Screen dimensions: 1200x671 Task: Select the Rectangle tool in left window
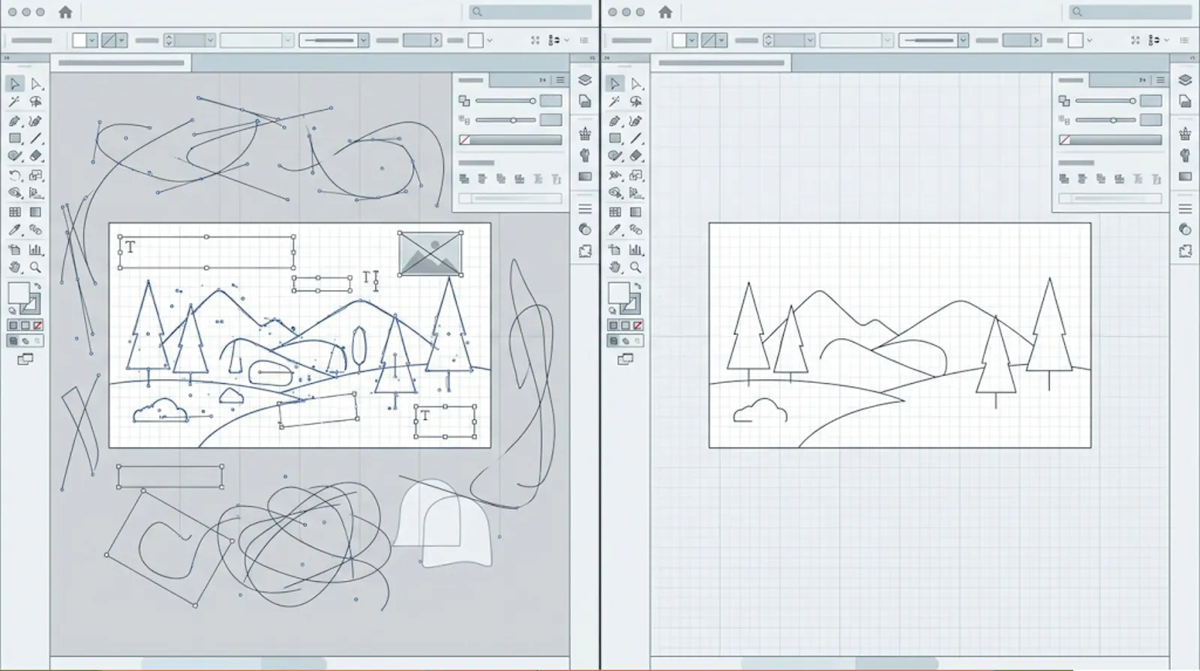[x=15, y=139]
